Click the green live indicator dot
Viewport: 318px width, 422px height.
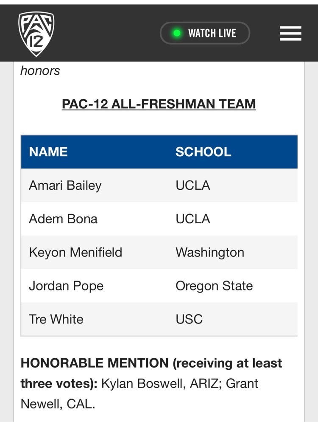(x=177, y=33)
